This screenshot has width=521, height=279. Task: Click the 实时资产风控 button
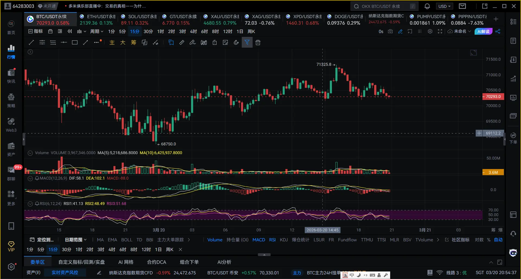[65, 272]
